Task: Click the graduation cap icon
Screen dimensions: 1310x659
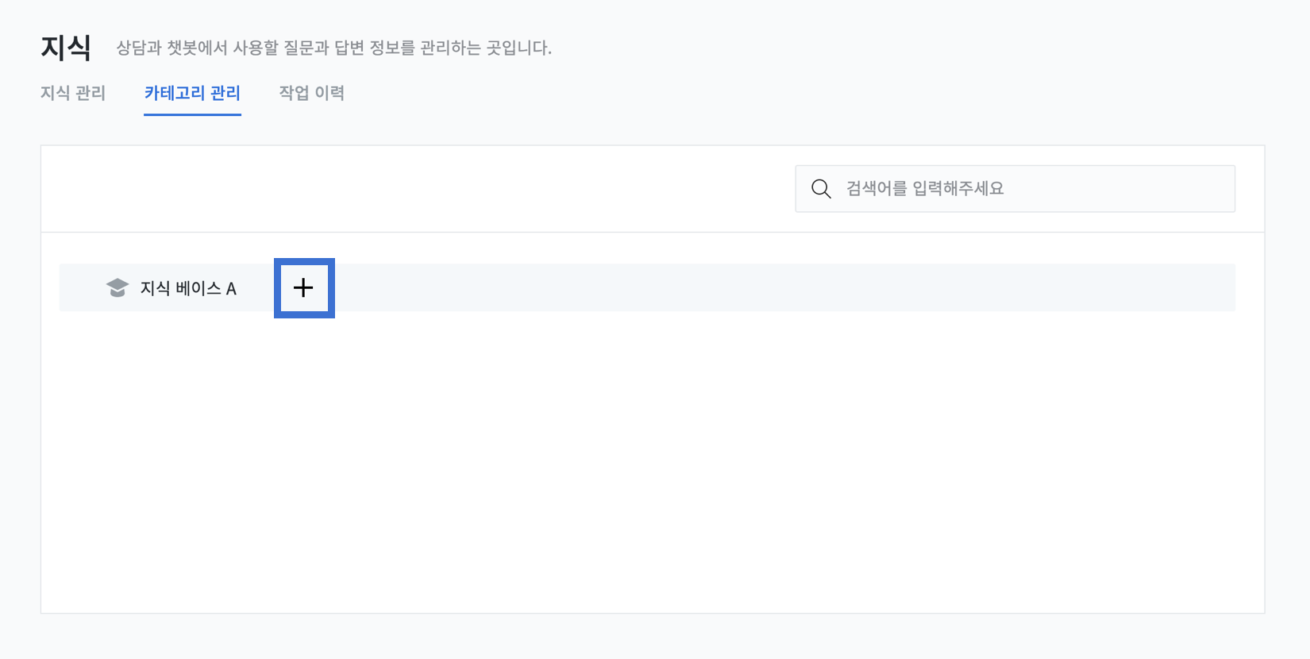Action: point(118,288)
